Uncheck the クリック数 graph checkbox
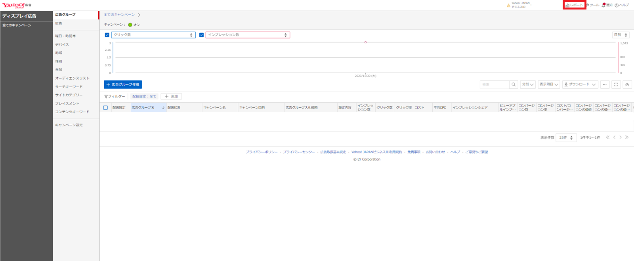The width and height of the screenshot is (634, 261). click(107, 35)
